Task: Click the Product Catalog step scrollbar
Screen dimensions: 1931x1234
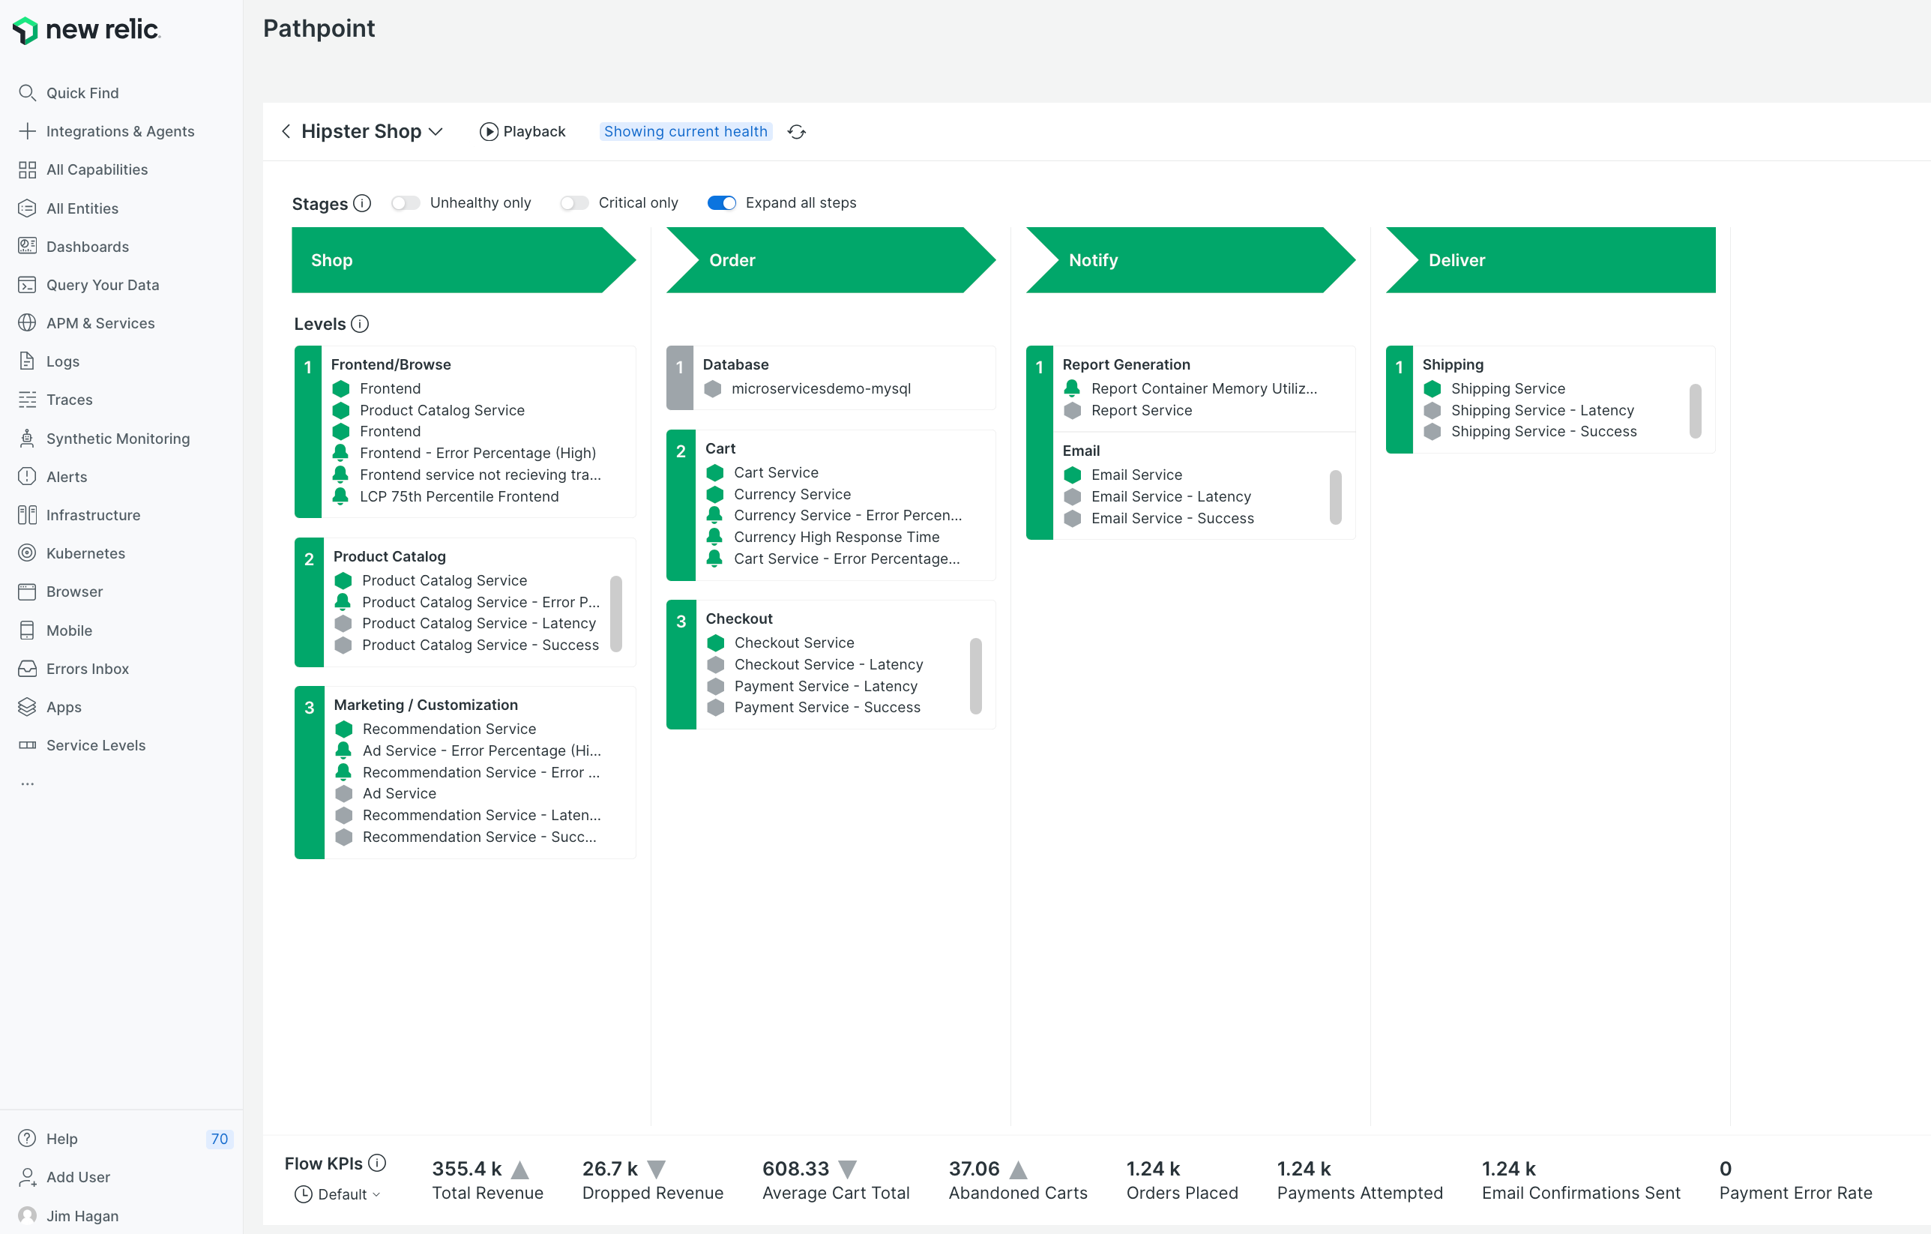Action: [617, 613]
